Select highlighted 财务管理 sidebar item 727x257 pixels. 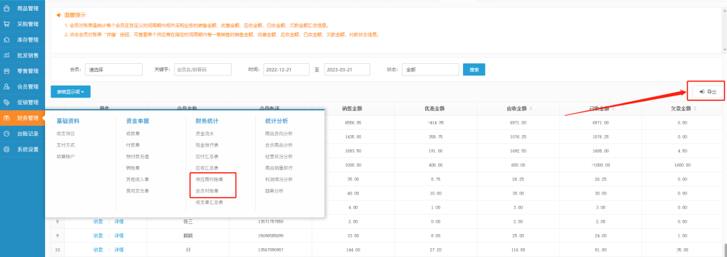coord(22,118)
